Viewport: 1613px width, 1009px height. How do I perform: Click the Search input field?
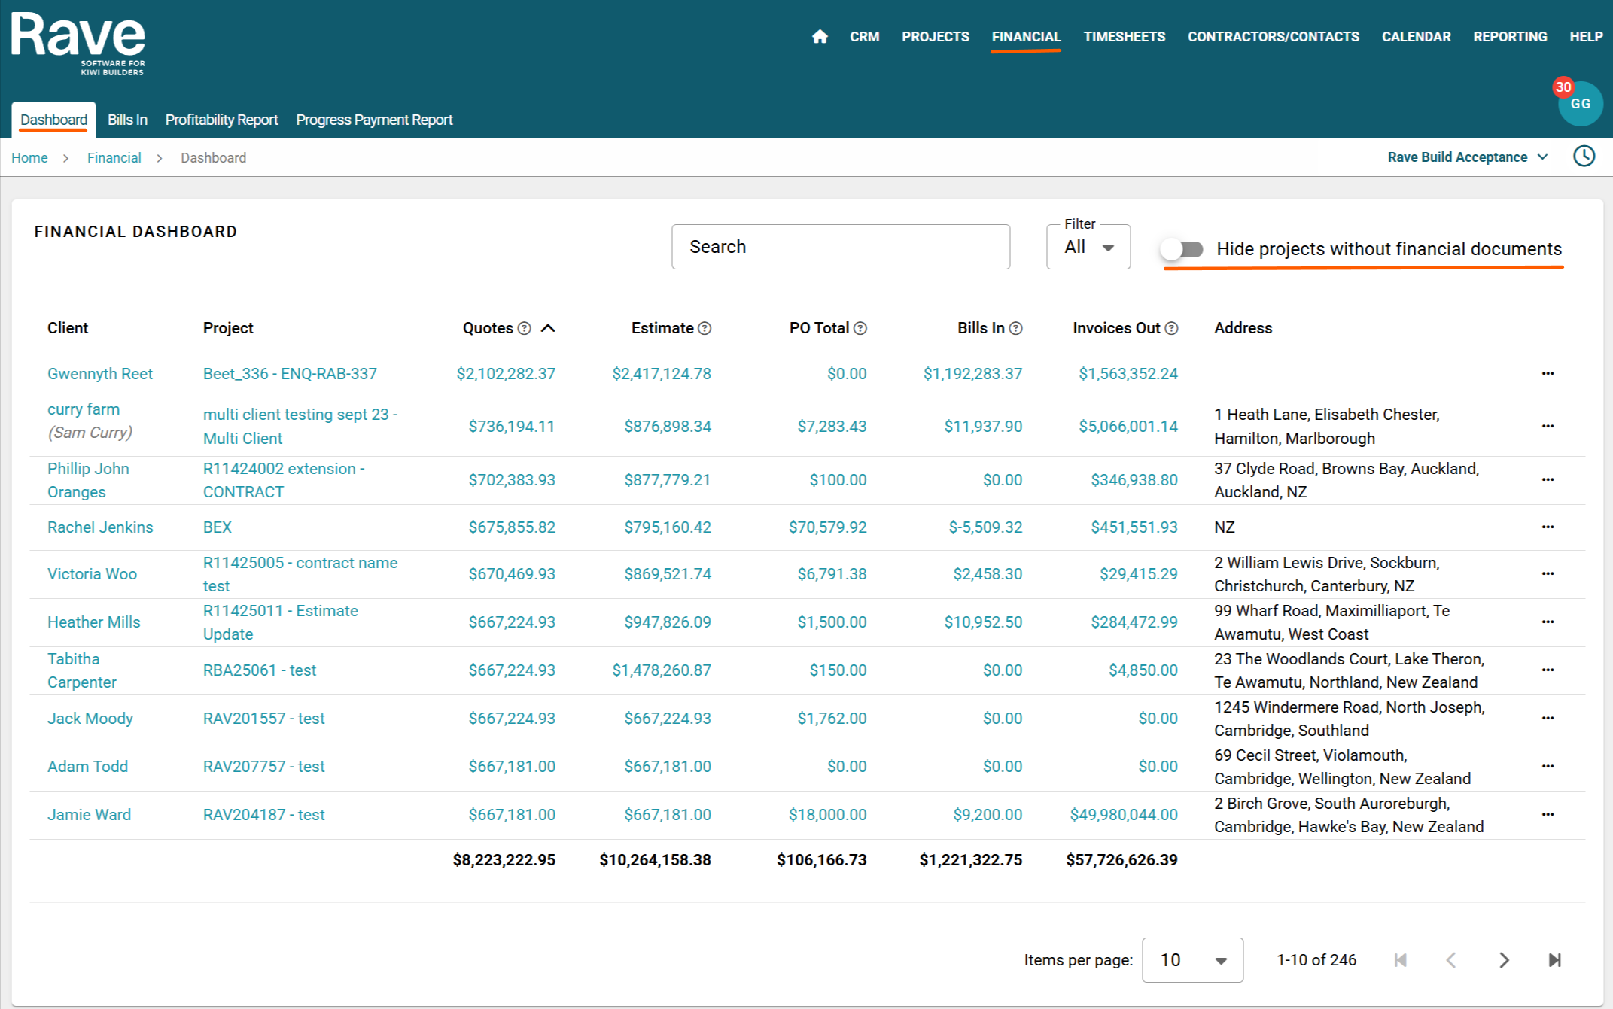(840, 247)
